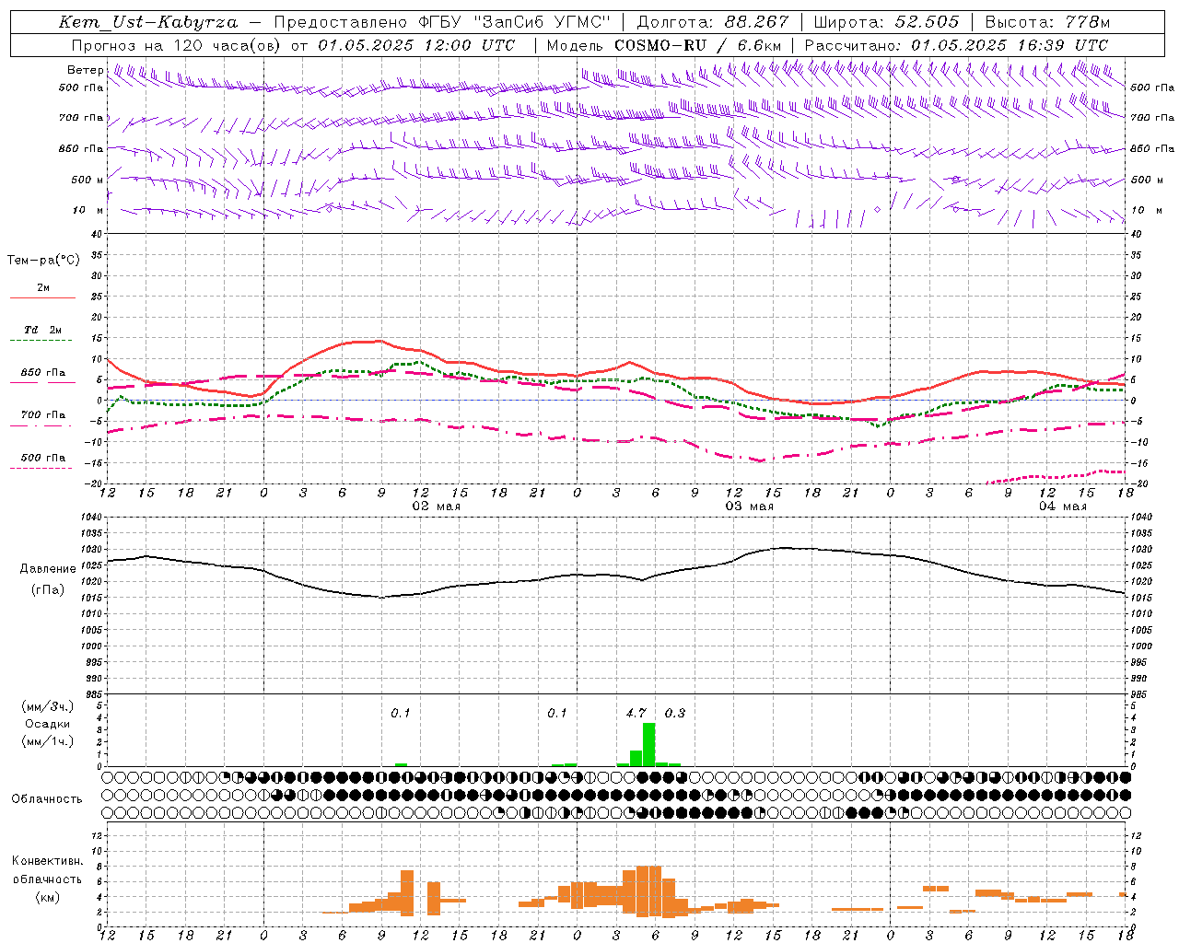Click the 700 гПа entry in temperature legend
This screenshot has width=1179, height=943.
click(x=43, y=415)
